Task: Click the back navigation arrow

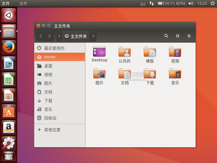Action: click(x=40, y=36)
